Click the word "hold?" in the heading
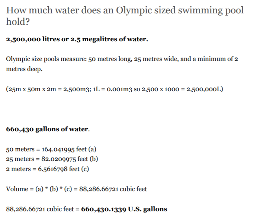The width and height of the screenshot is (266, 223). coord(17,22)
